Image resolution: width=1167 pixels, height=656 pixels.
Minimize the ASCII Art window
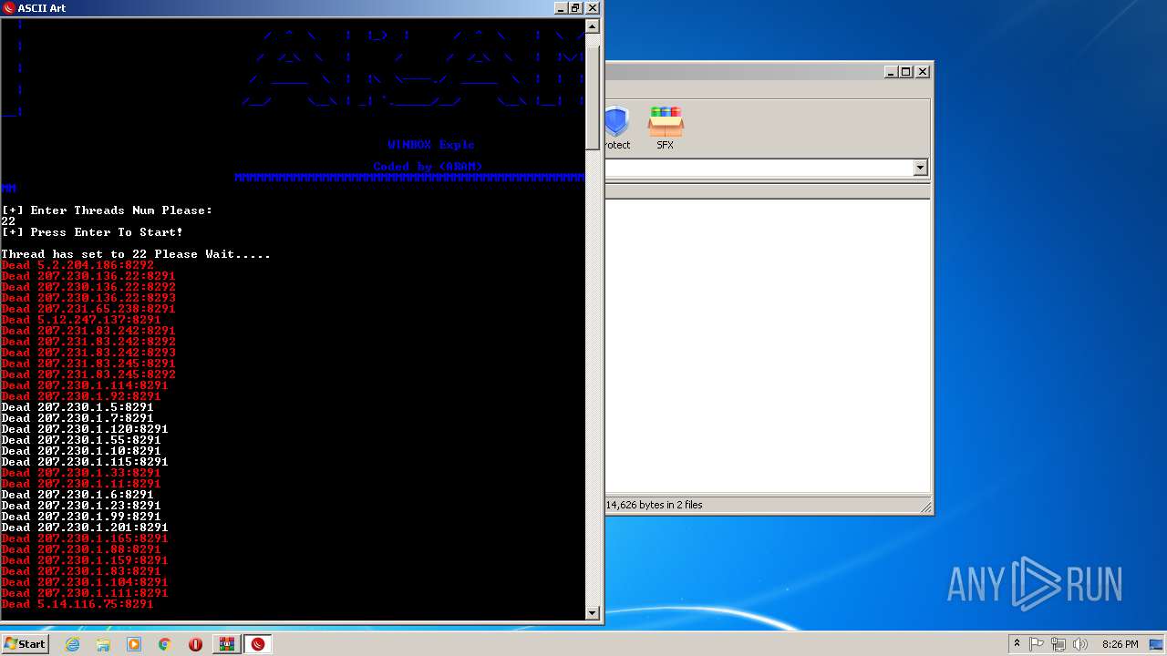pos(560,8)
